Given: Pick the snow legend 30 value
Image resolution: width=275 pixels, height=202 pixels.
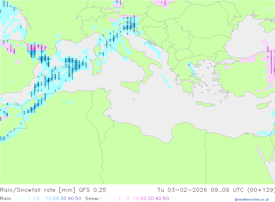Looking at the screenshot, I should click(x=151, y=198).
